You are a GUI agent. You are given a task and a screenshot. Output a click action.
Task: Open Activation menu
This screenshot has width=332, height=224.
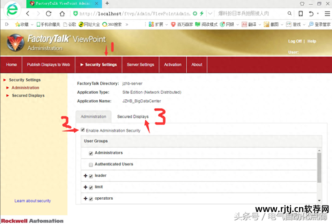173,65
